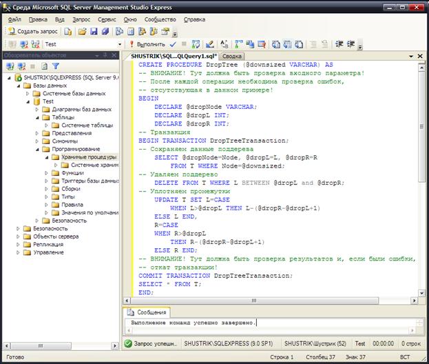This screenshot has height=364, width=429.
Task: Click the filter icon in Object Explorer
Action: pos(56,66)
